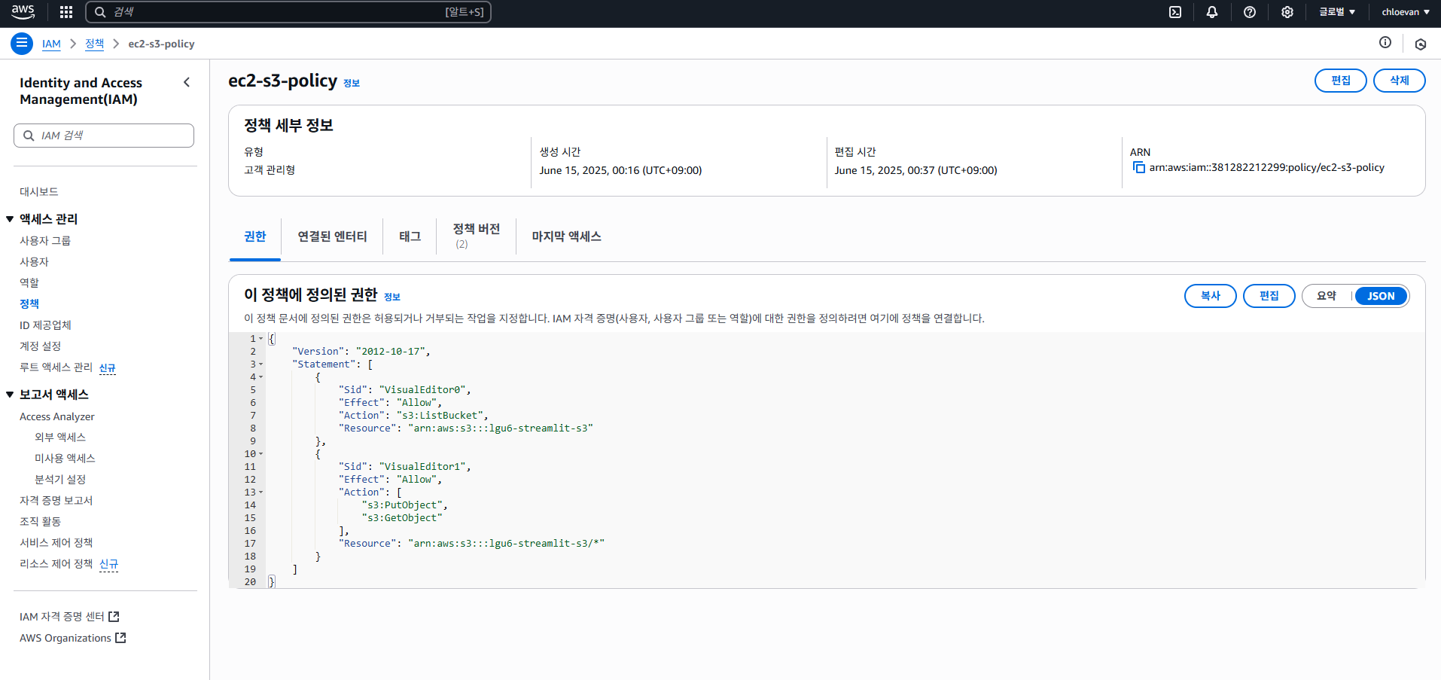Click "s3:ListBucket" text in JSON editor
Image resolution: width=1441 pixels, height=680 pixels.
[440, 416]
